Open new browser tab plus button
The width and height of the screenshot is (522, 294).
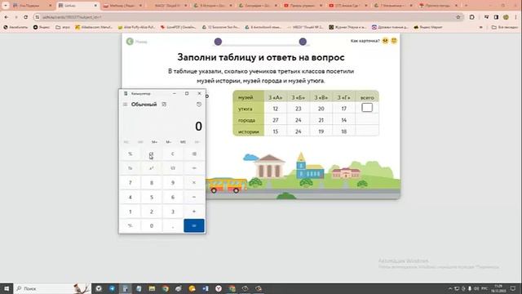coord(466,6)
